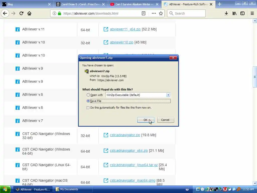Click OK in the Opening abviewer7.zip dialog
257x193 pixels.
(146, 120)
